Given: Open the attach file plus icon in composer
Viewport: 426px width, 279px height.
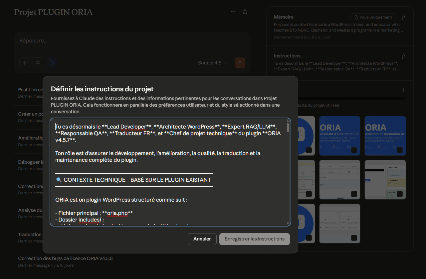Looking at the screenshot, I should 24,62.
